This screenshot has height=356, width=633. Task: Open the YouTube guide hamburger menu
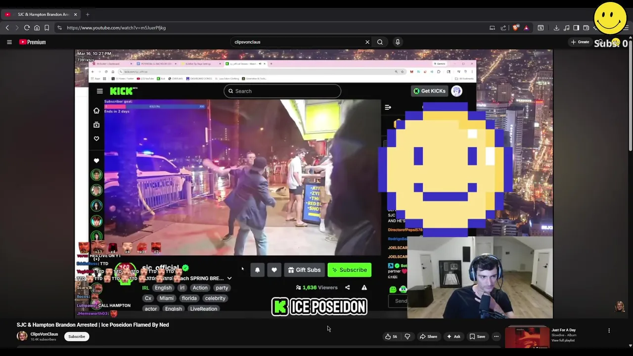click(x=9, y=42)
